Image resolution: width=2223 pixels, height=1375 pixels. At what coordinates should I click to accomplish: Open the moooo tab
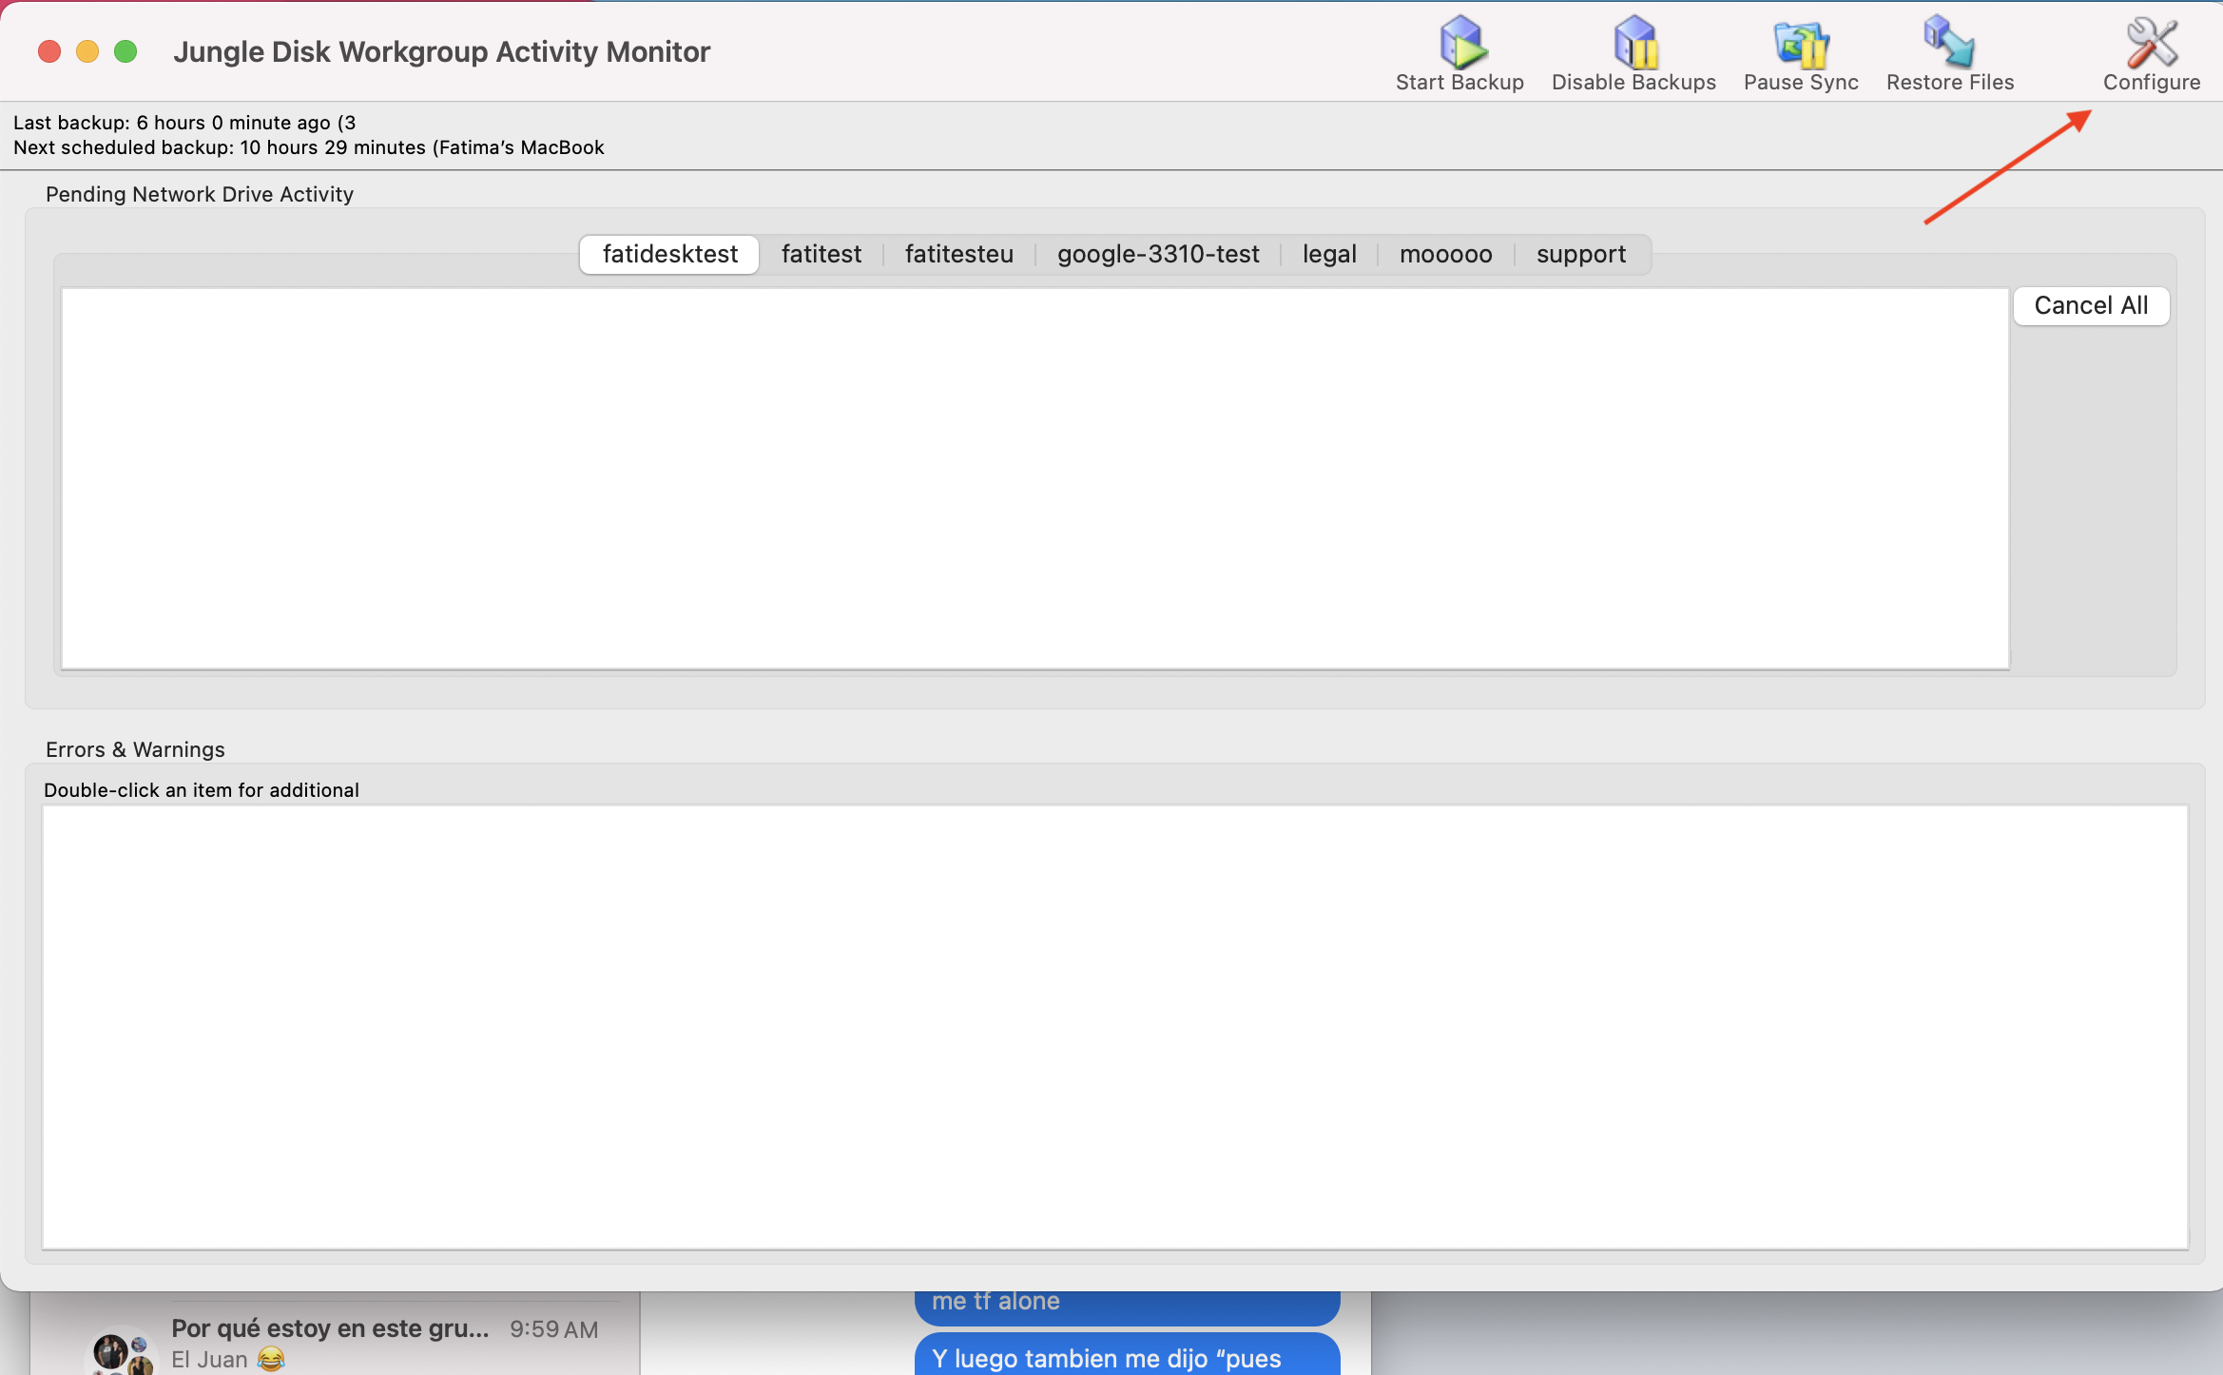(x=1445, y=254)
